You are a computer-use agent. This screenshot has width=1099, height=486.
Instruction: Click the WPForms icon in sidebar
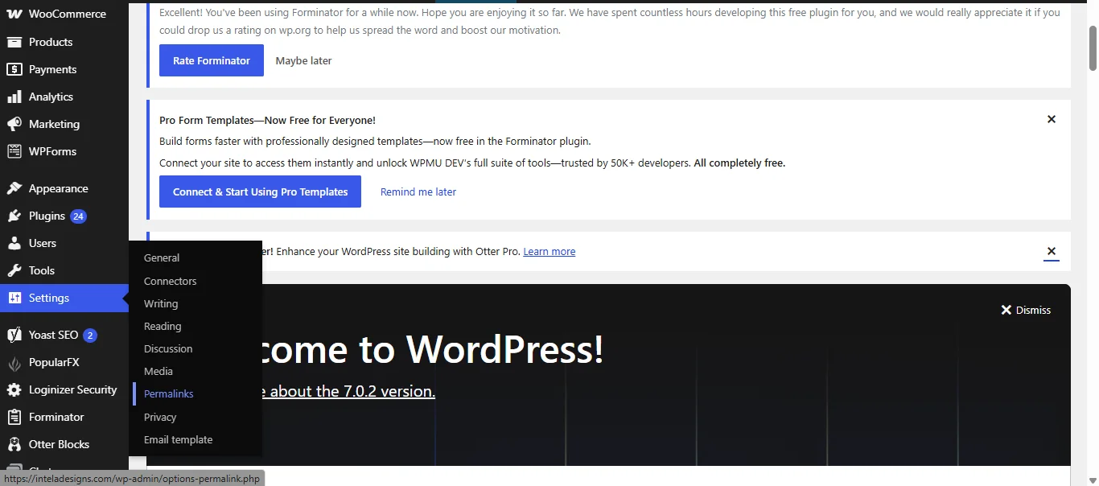pyautogui.click(x=14, y=151)
